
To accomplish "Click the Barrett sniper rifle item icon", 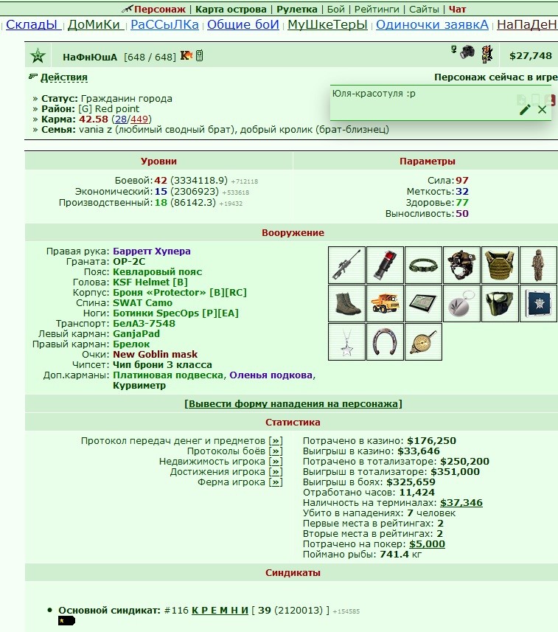I will [x=346, y=265].
